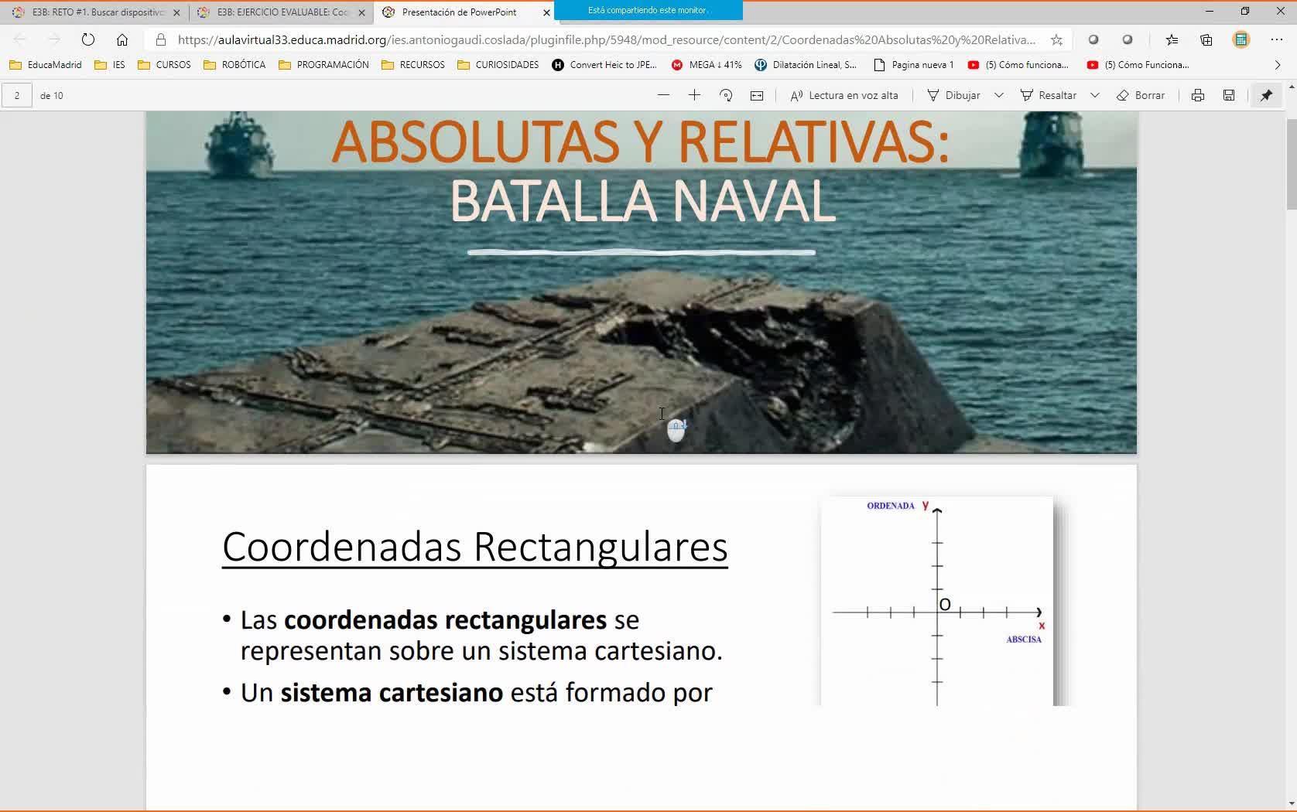1297x812 pixels.
Task: Add this page to favorites with the star
Action: 1056,39
